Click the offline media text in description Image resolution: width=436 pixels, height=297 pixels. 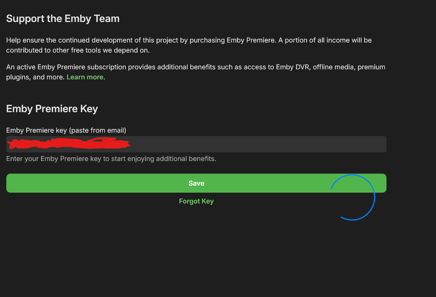[330, 67]
